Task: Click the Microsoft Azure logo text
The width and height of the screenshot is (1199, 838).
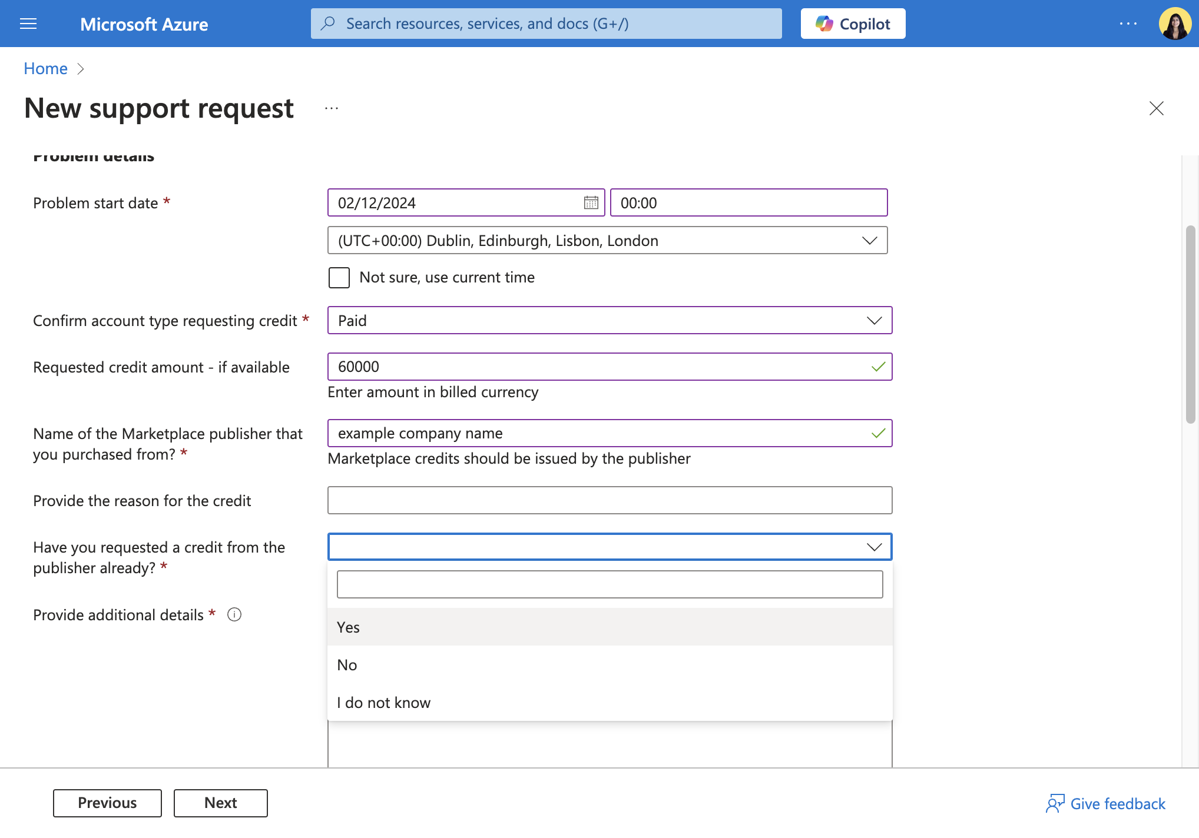Action: [144, 24]
